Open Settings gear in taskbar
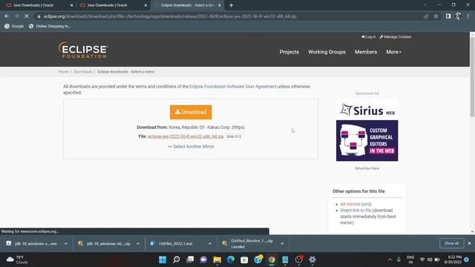 [312, 260]
